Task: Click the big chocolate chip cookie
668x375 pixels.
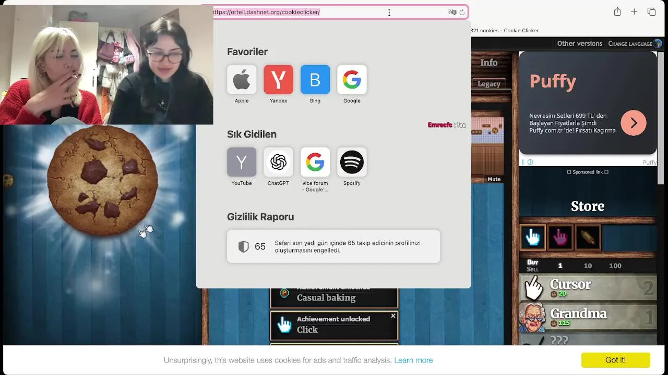Action: point(102,181)
